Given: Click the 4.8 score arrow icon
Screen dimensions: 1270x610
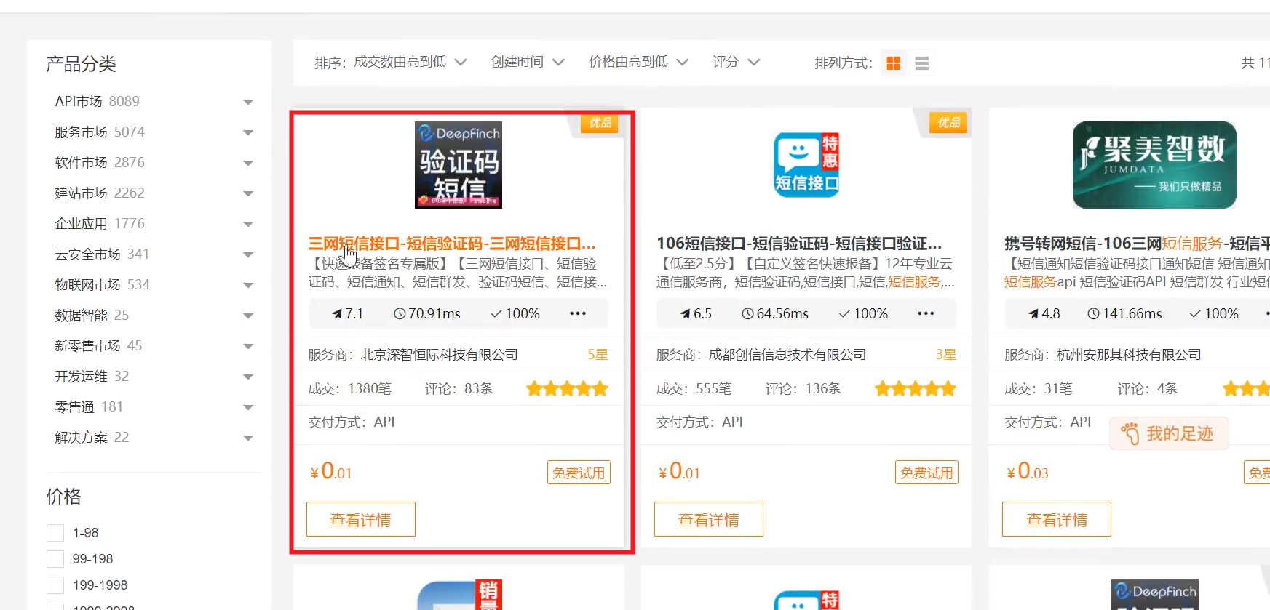Looking at the screenshot, I should pyautogui.click(x=1033, y=314).
